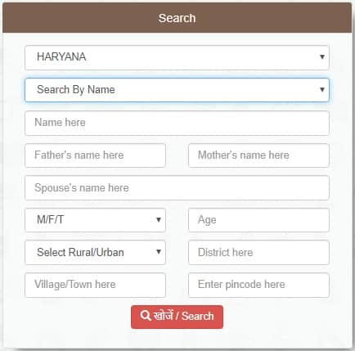
Task: Click the arrow on the HARYANA dropdown
Action: click(322, 56)
